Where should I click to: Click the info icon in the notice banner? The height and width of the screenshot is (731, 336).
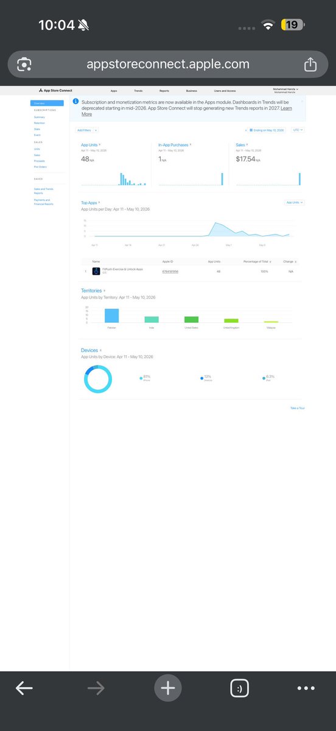pos(75,102)
